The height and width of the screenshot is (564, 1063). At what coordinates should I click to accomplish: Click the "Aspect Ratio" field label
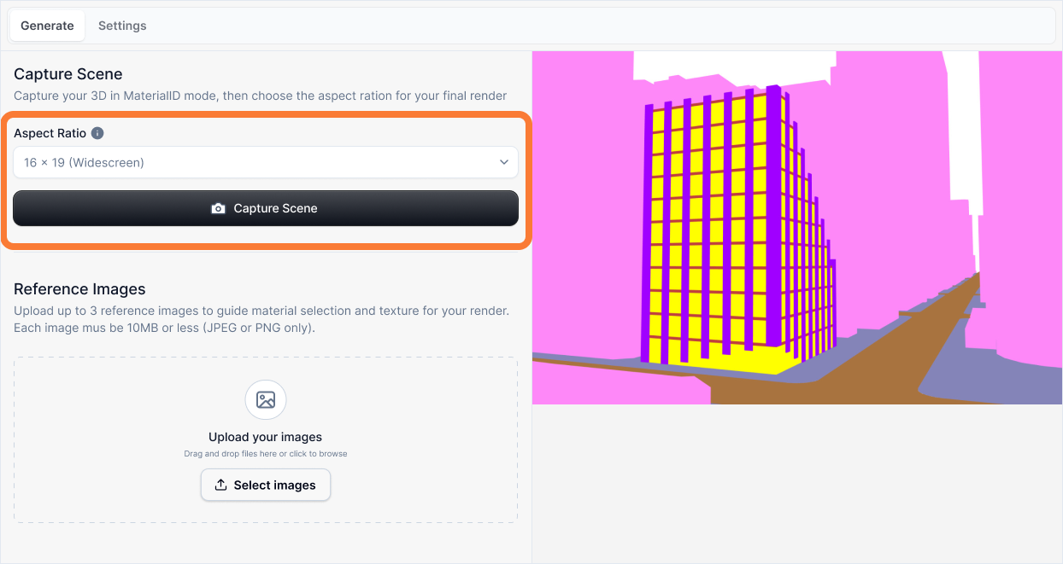tap(50, 133)
